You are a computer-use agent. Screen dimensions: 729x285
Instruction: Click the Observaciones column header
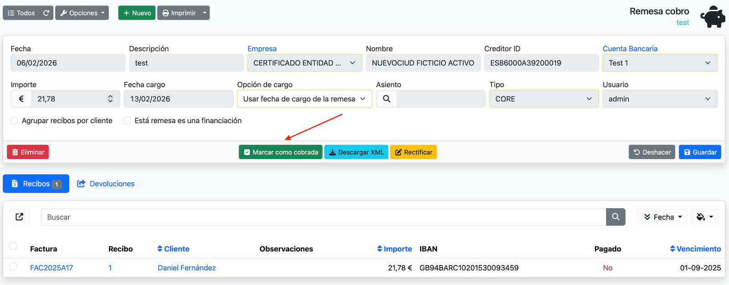coord(286,249)
